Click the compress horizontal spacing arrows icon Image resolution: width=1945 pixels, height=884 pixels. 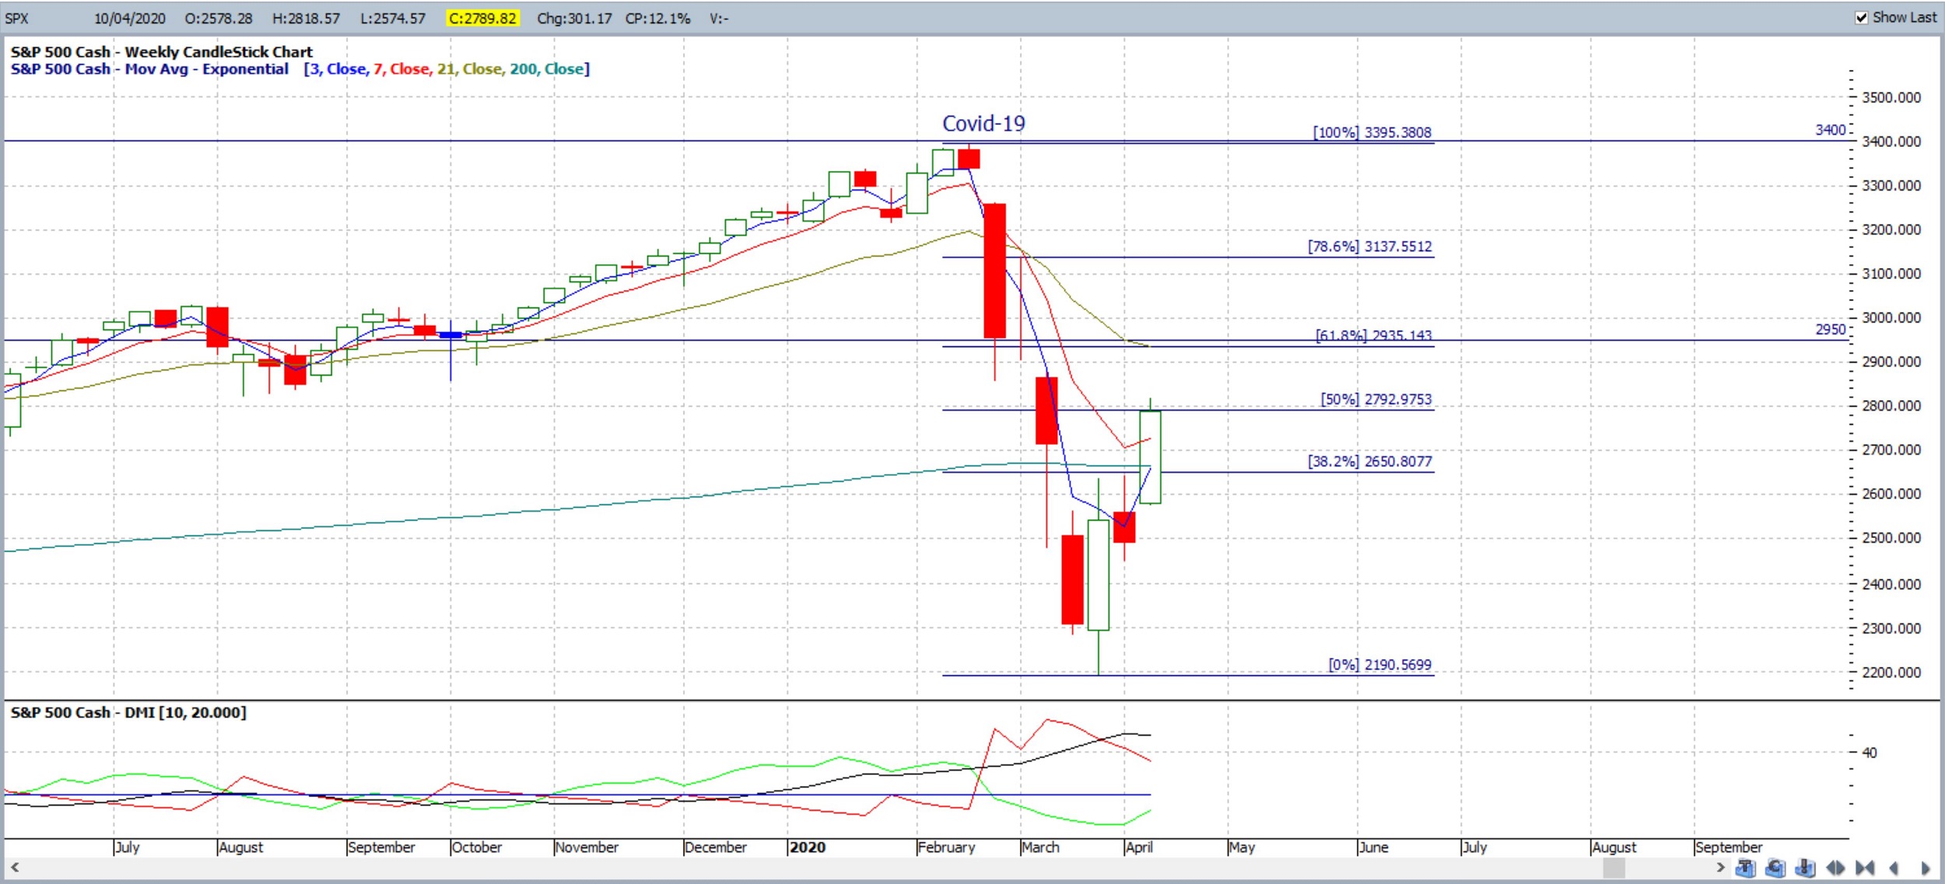point(1865,868)
